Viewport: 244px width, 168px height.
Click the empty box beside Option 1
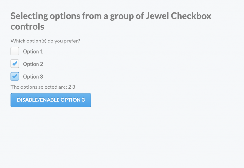click(15, 51)
